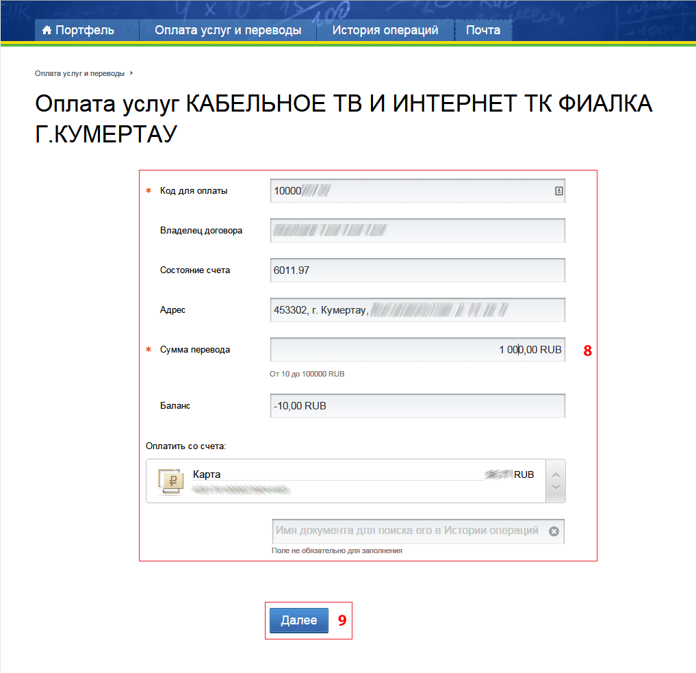Select next account with the down arrow
The width and height of the screenshot is (696, 673).
coord(556,487)
